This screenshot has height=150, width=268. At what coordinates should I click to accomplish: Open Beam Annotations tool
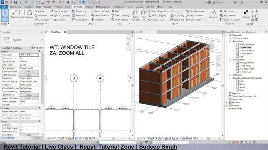point(158,11)
